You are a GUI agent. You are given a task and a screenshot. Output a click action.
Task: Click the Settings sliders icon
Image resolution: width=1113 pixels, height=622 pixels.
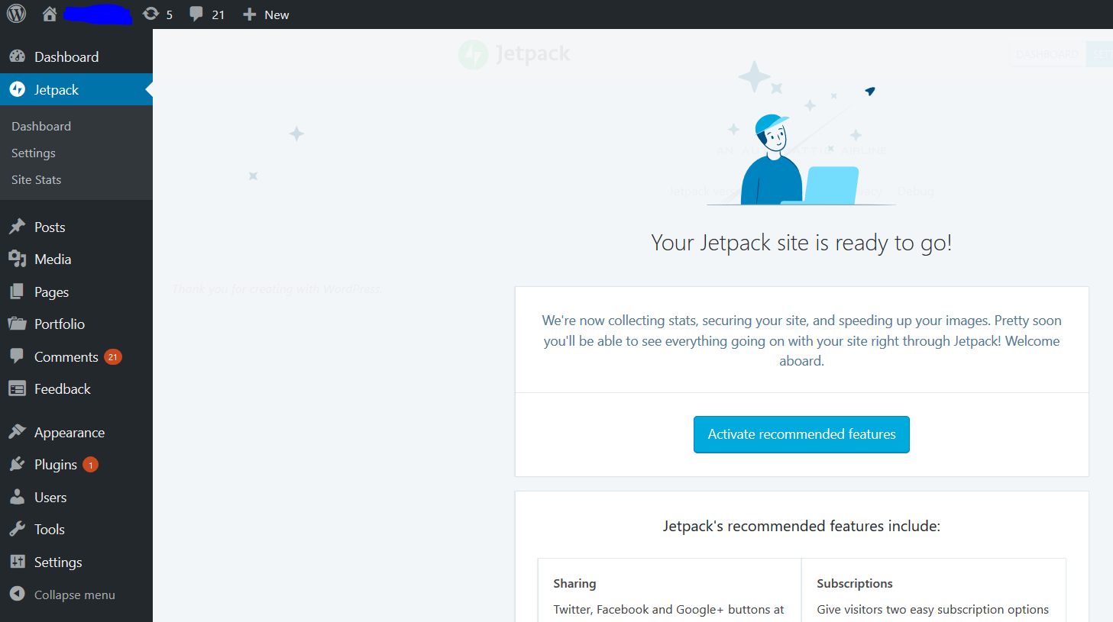pyautogui.click(x=17, y=562)
